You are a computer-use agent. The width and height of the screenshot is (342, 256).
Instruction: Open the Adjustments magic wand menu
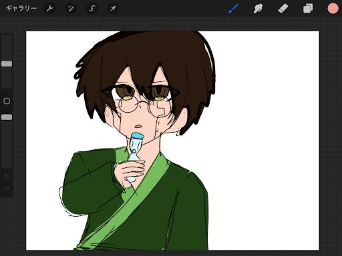(x=71, y=9)
